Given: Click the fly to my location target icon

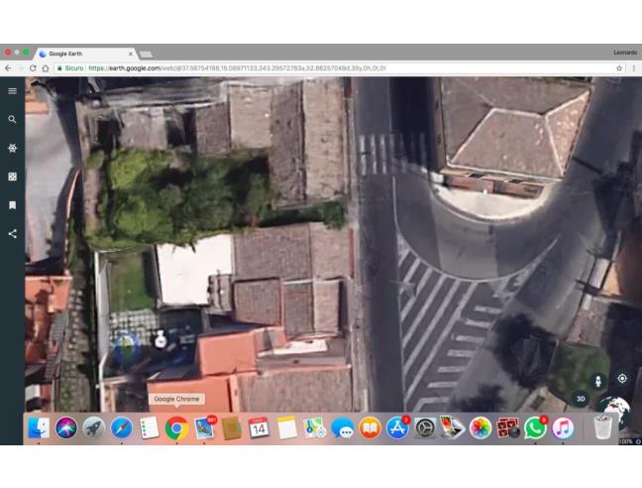Looking at the screenshot, I should [622, 378].
